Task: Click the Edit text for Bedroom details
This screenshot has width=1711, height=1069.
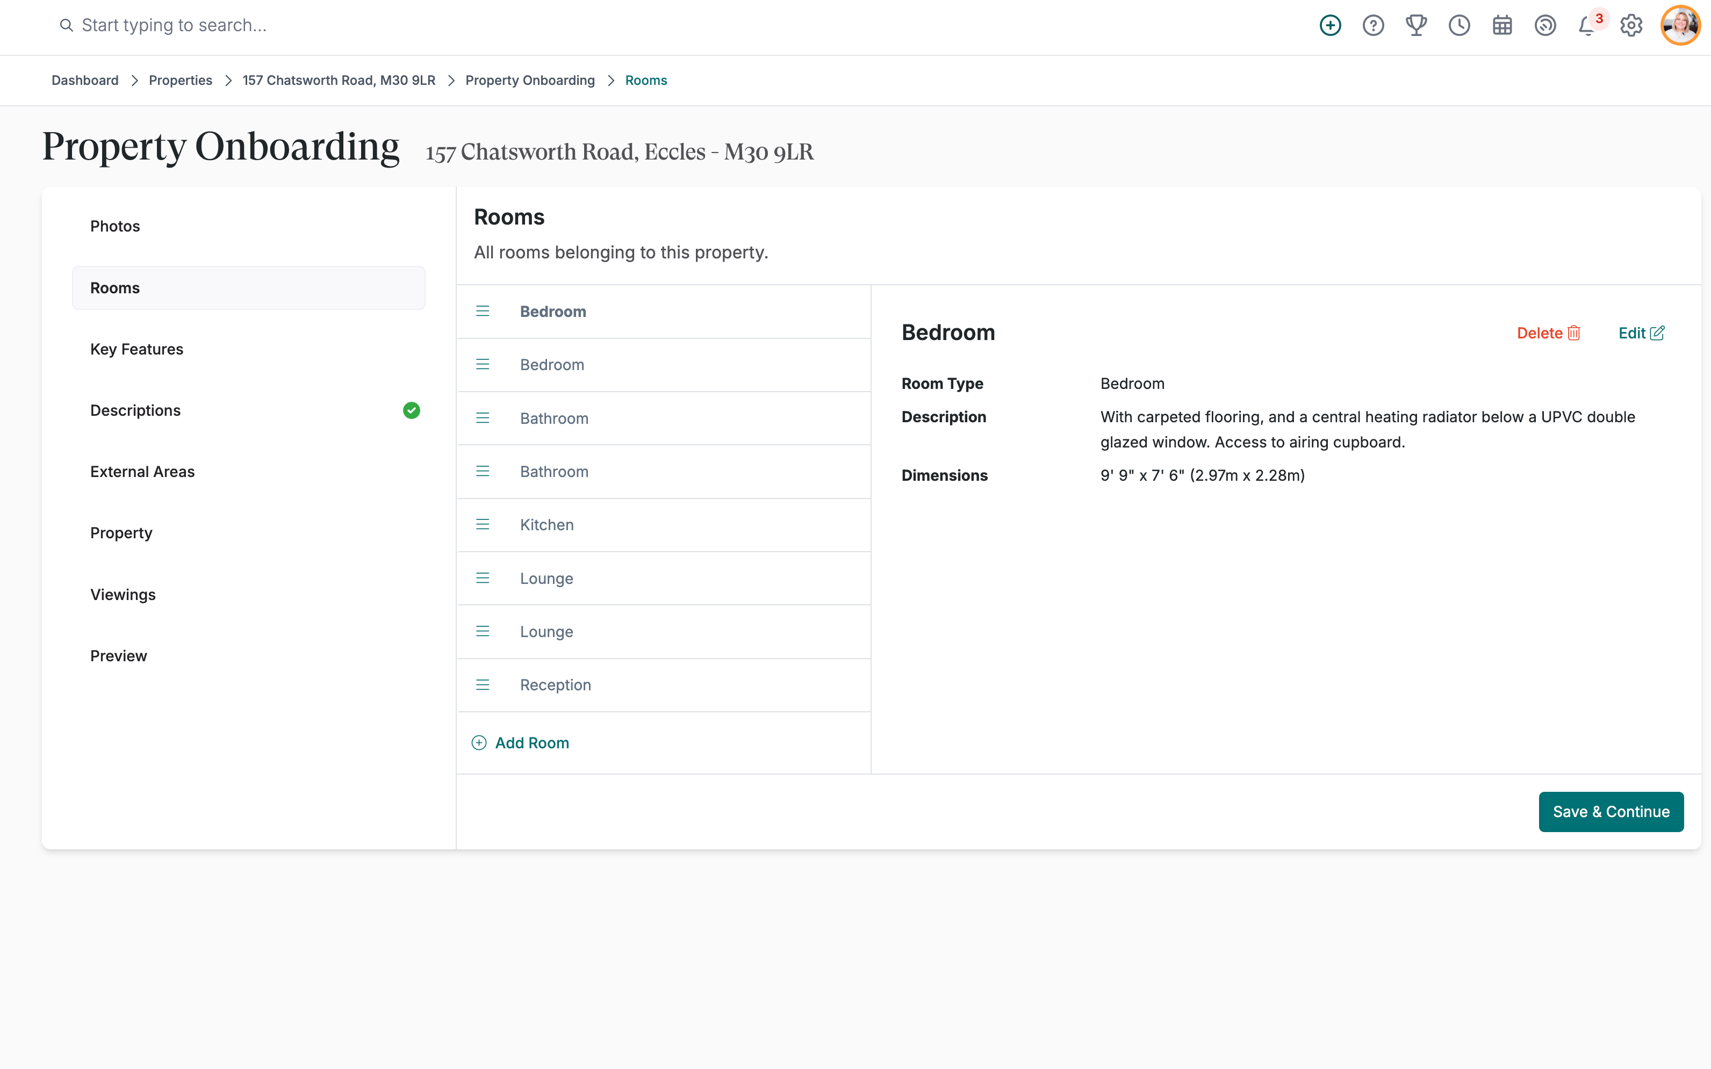Action: coord(1632,333)
